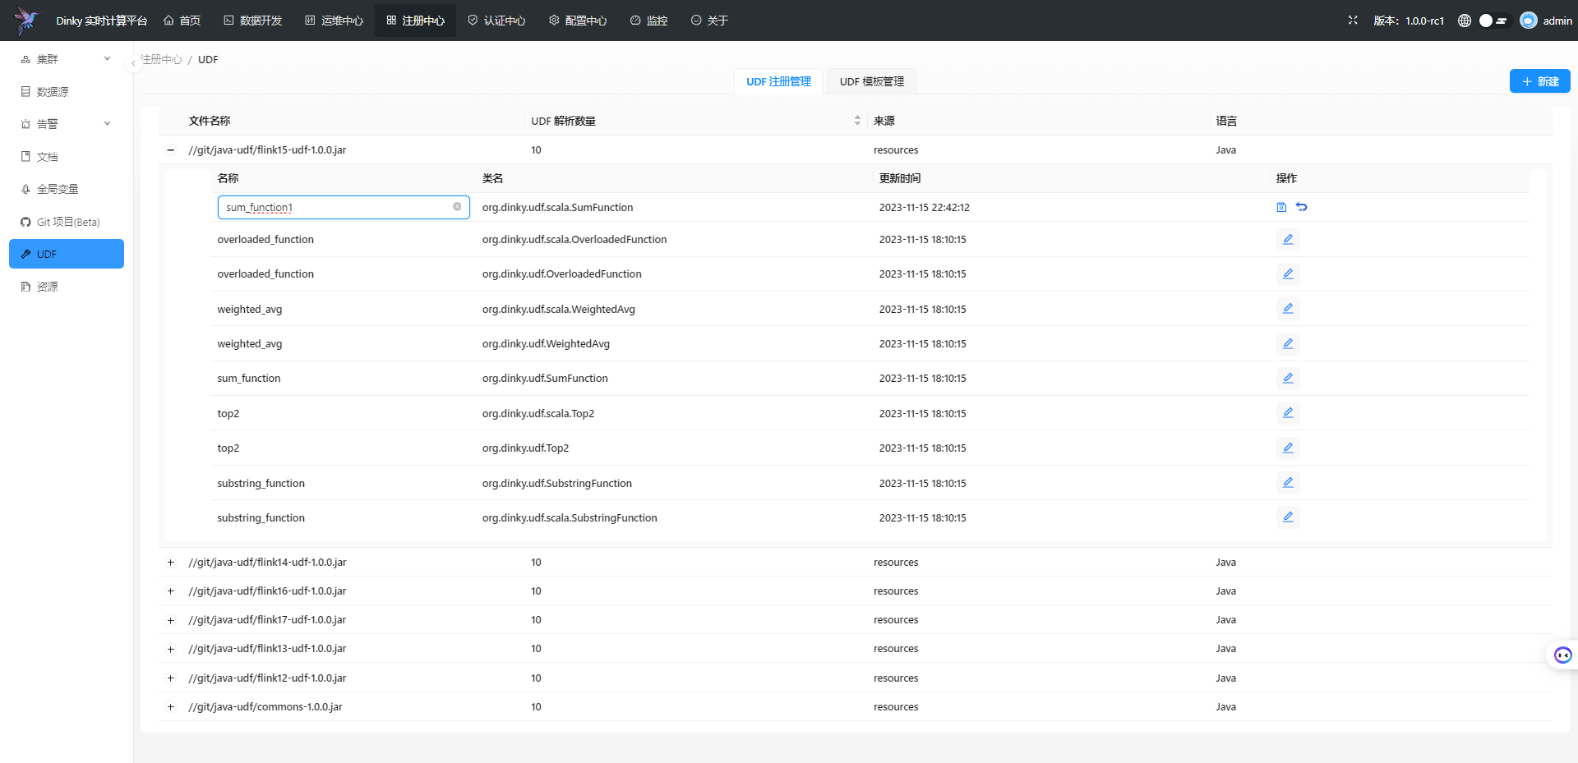Open 认证中心 in top navigation
The height and width of the screenshot is (763, 1578).
coord(496,21)
